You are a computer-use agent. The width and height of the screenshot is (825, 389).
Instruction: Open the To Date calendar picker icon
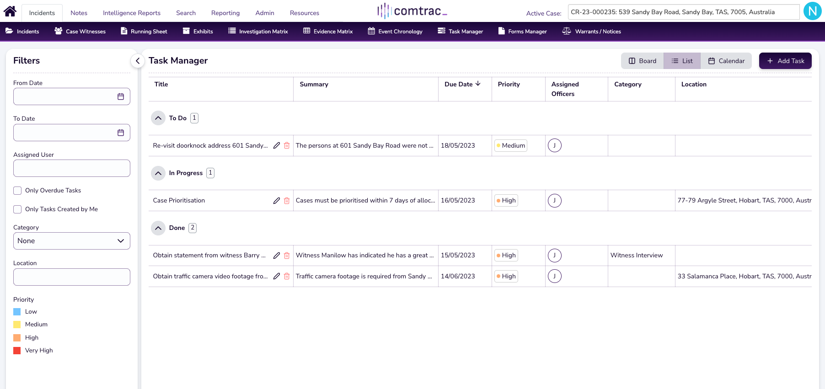[121, 133]
